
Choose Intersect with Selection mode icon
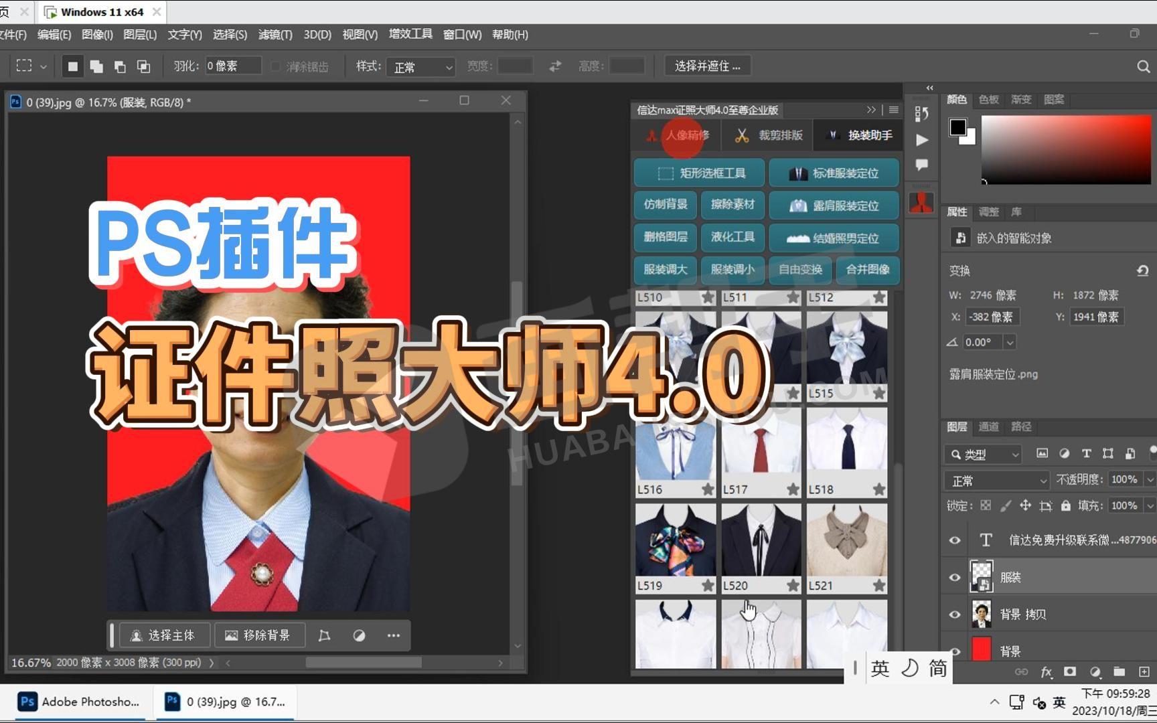pos(143,66)
